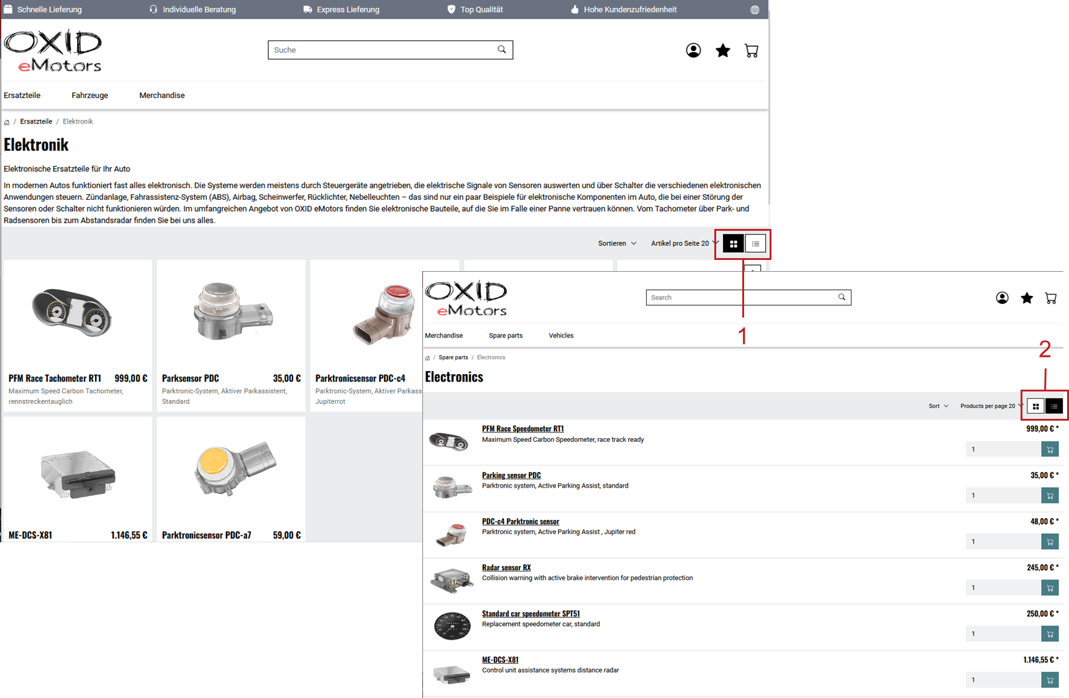Click Schnelle Lieferung in top bar
This screenshot has width=1069, height=698.
(43, 9)
